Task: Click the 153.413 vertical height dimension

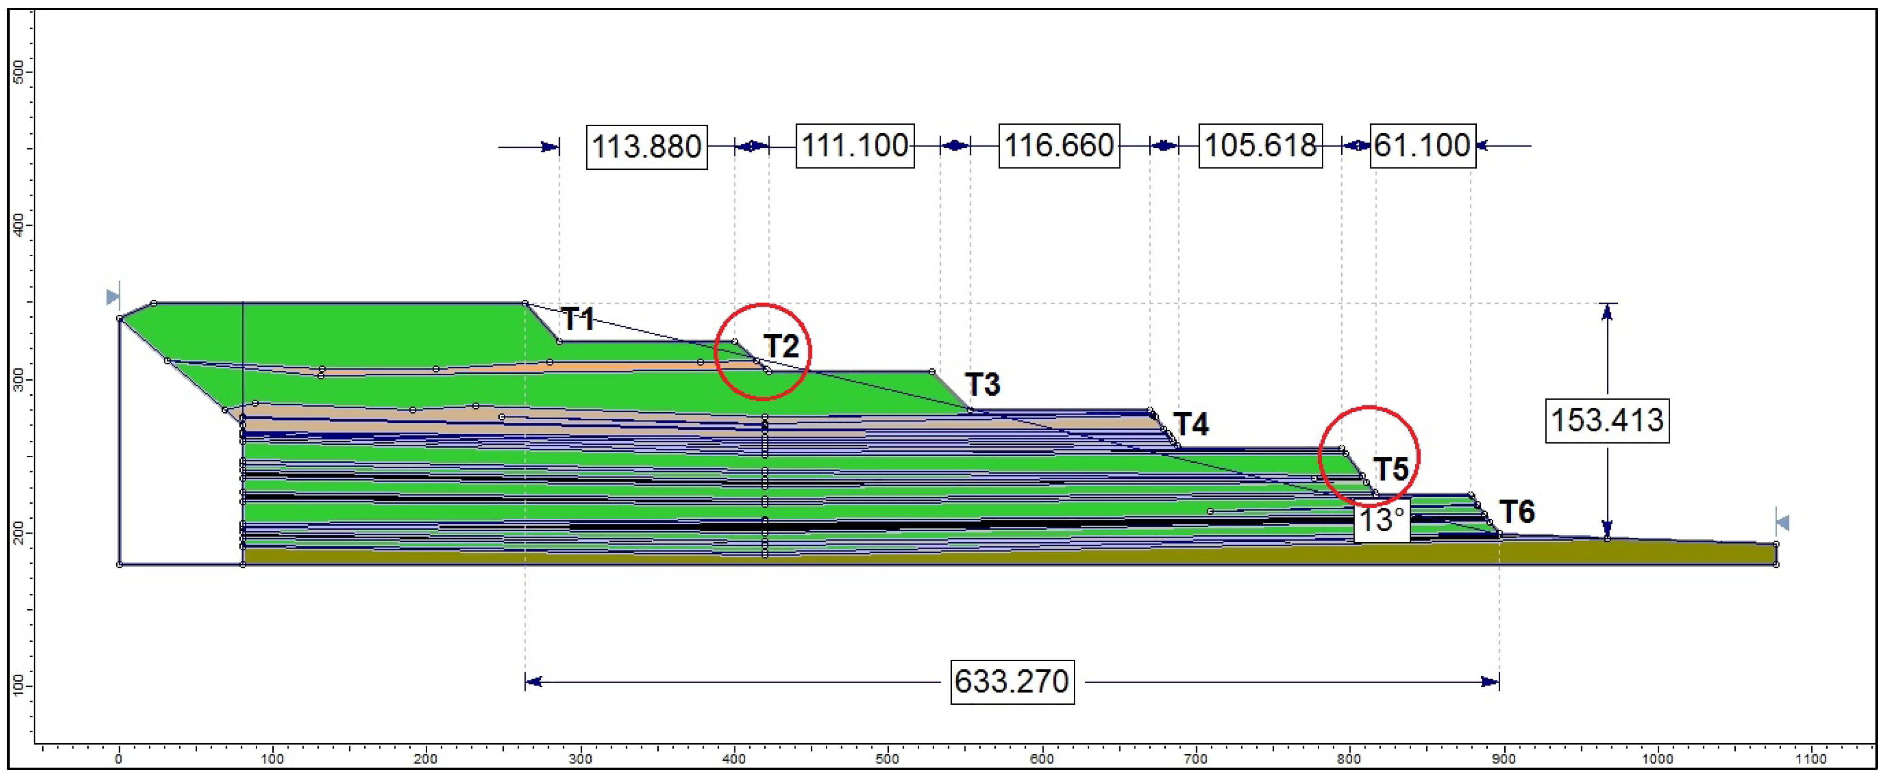Action: coord(1607,420)
